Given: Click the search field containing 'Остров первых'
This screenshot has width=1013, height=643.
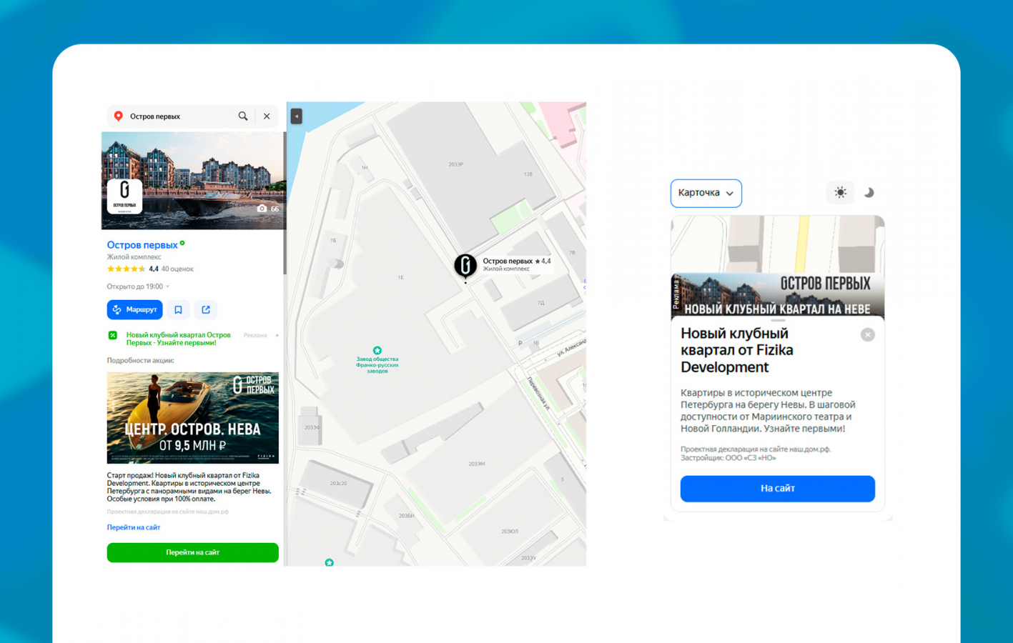Looking at the screenshot, I should (193, 116).
